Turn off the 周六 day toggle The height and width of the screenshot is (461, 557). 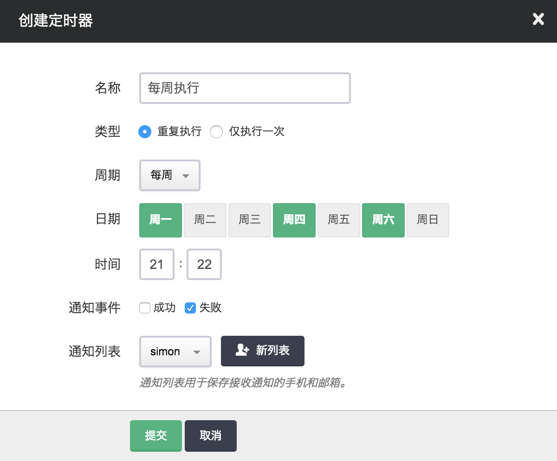(x=383, y=220)
